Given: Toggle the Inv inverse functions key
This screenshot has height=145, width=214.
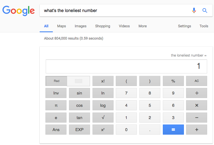Looking at the screenshot, I should coord(56,93).
